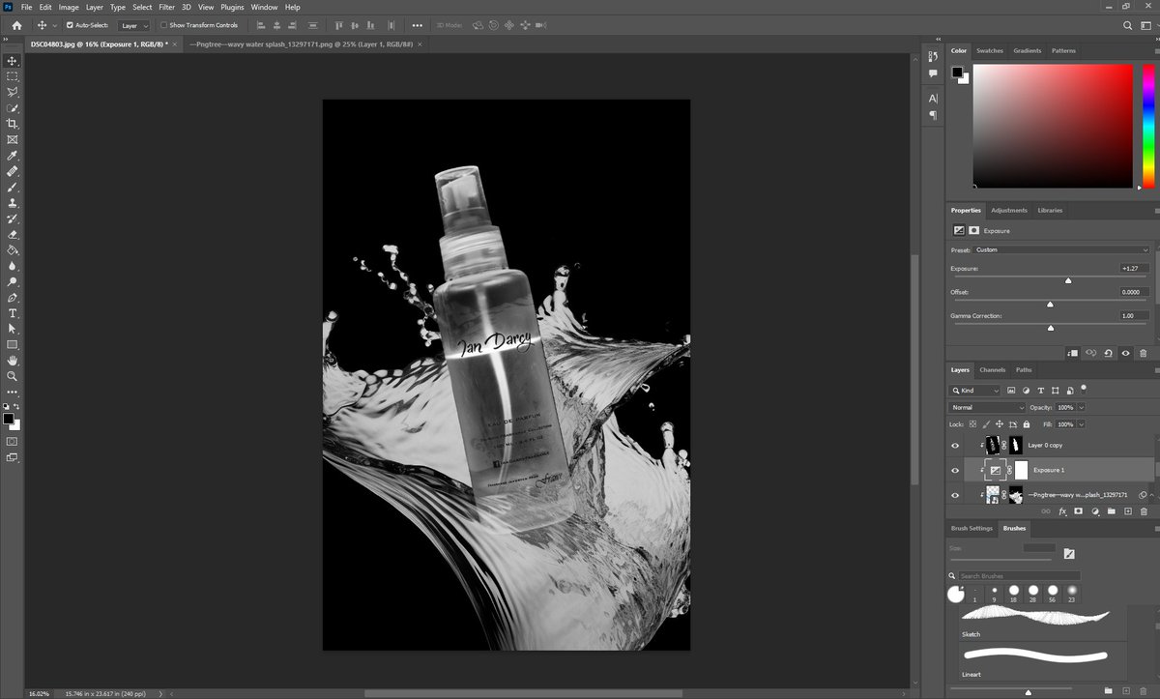Image resolution: width=1160 pixels, height=699 pixels.
Task: Toggle clip to layer in Properties panel
Action: pos(1073,354)
